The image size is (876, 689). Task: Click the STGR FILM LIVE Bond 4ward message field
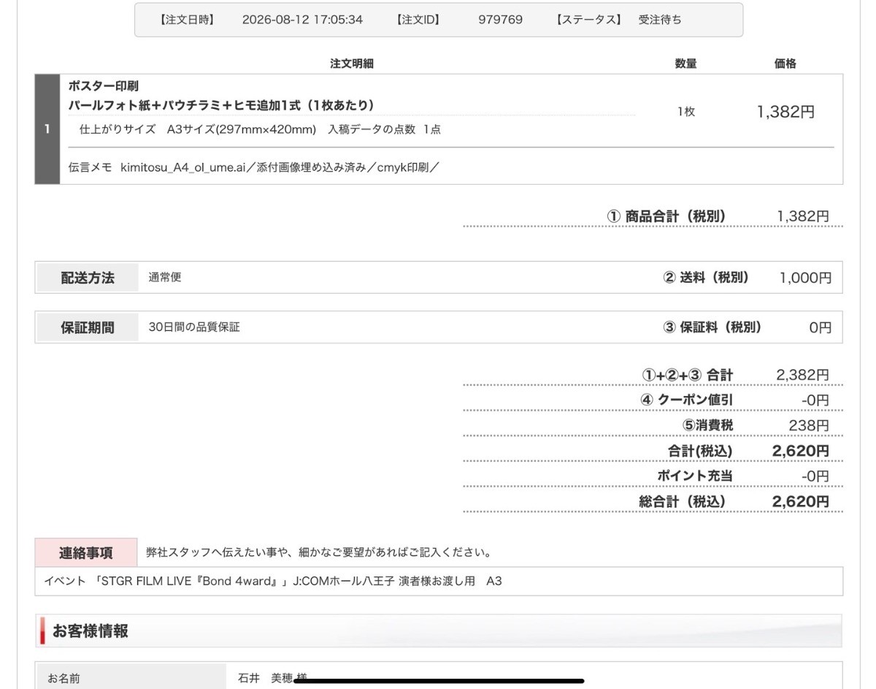point(439,582)
